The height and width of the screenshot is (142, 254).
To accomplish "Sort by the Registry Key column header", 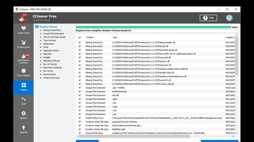I will coord(230,37).
